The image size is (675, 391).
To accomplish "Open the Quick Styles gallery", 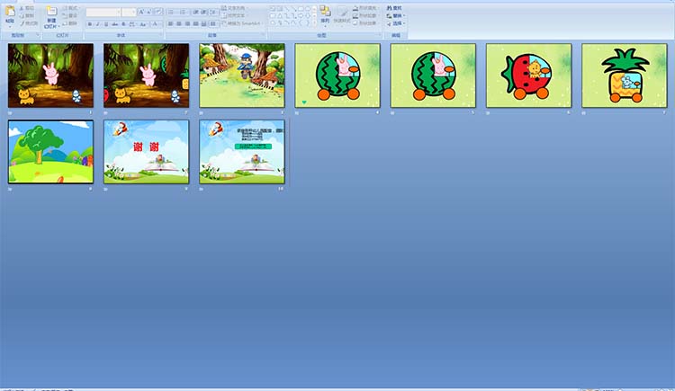I will pyautogui.click(x=342, y=15).
